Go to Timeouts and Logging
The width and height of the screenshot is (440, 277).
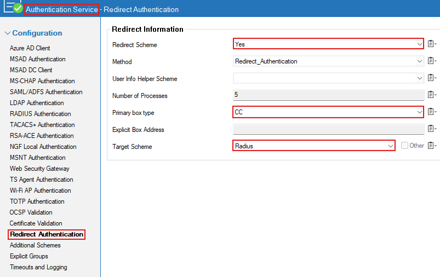[x=38, y=267]
